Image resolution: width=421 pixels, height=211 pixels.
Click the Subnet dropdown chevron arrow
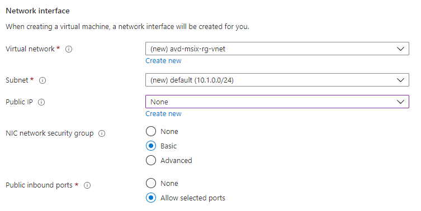click(x=401, y=80)
